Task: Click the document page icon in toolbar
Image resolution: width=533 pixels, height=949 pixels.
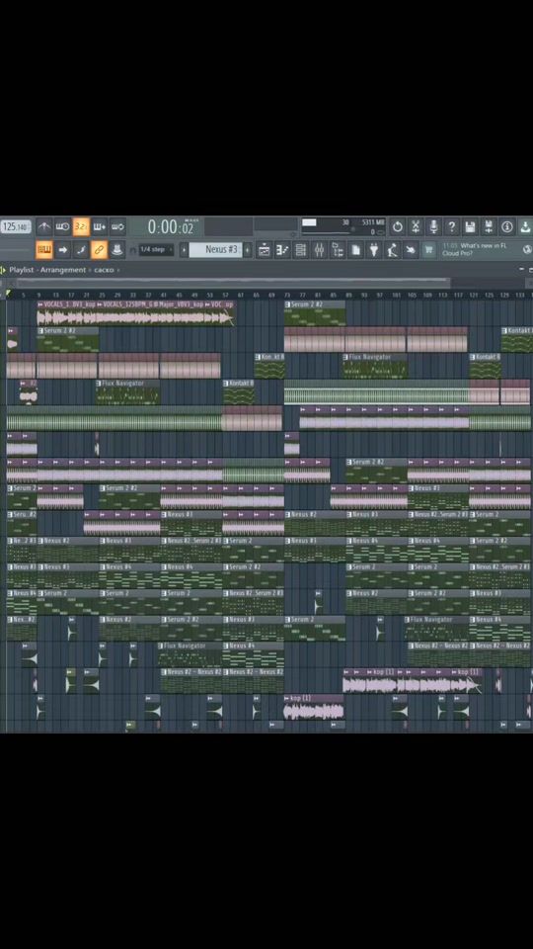Action: 356,249
